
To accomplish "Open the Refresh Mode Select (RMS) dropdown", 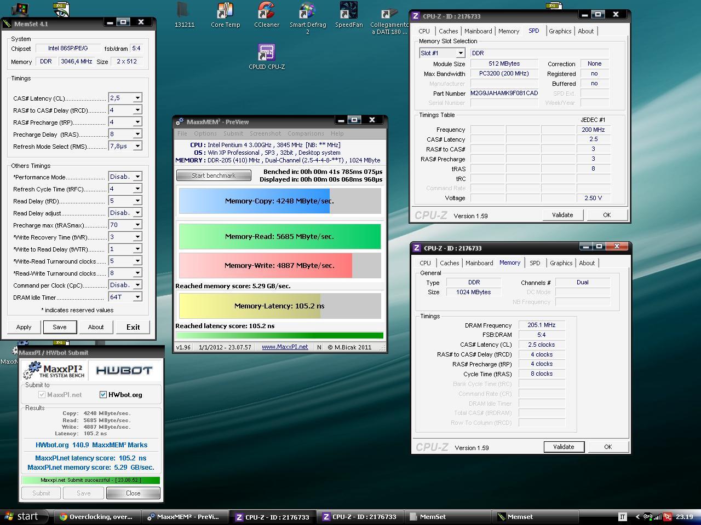I will (x=137, y=146).
